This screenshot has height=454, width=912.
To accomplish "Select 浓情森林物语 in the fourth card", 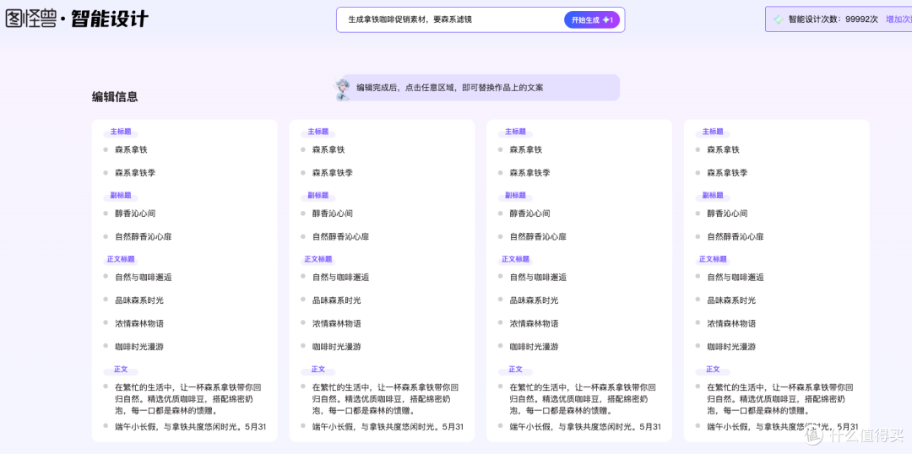I will (731, 323).
